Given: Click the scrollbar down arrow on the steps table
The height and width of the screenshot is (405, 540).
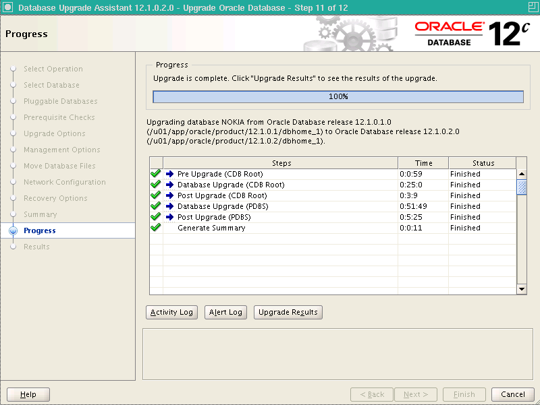Looking at the screenshot, I should [x=522, y=288].
